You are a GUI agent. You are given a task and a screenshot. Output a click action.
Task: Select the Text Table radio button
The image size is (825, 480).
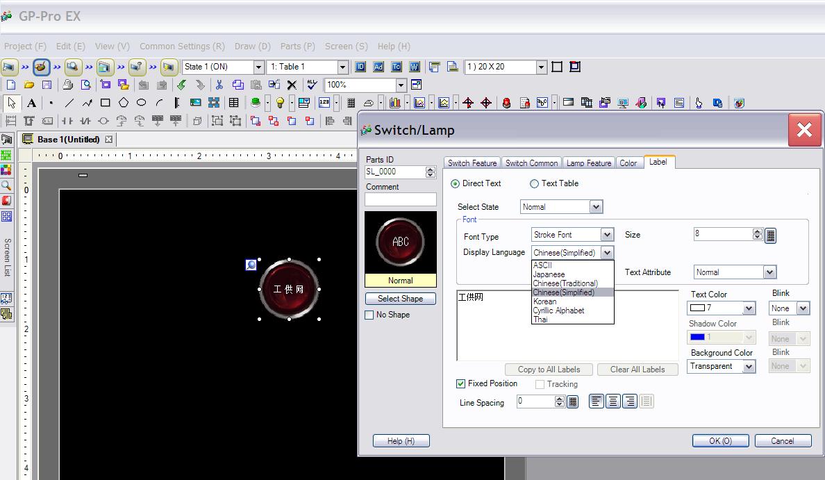tap(535, 184)
